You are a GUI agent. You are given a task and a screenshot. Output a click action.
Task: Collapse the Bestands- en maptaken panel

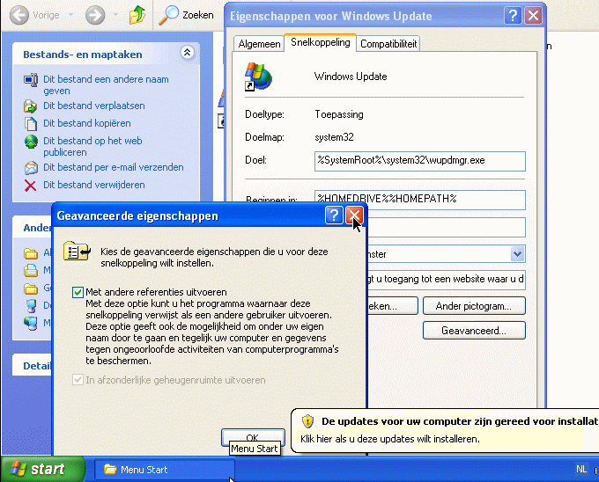[x=187, y=52]
